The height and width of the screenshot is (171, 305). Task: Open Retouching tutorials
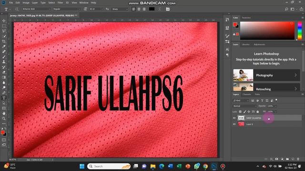pyautogui.click(x=266, y=87)
